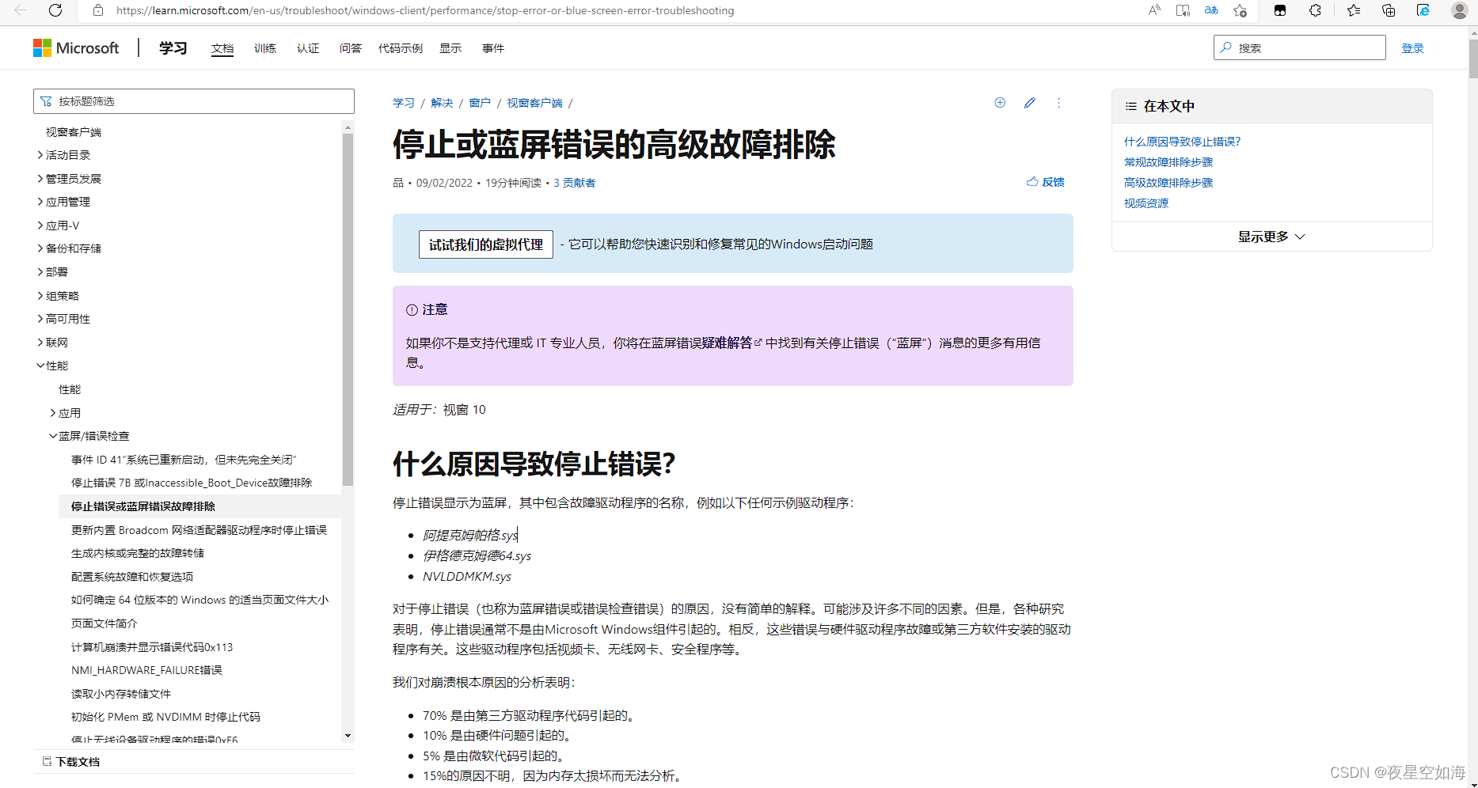This screenshot has height=788, width=1478.
Task: Click the 试试我们的虚拟代理 button
Action: (485, 244)
